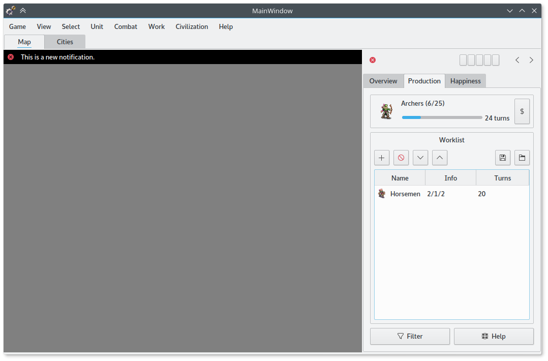548x361 pixels.
Task: Go to next city with right chevron
Action: click(x=531, y=60)
